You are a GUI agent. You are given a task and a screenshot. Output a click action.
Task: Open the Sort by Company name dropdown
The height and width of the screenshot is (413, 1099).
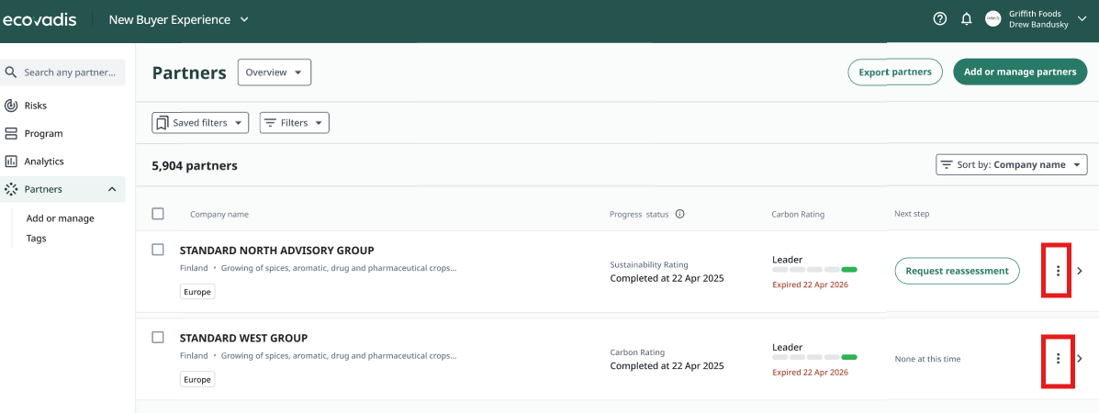pos(1012,165)
